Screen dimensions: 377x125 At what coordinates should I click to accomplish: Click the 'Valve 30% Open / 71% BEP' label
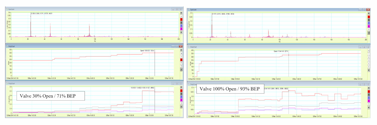click(51, 96)
